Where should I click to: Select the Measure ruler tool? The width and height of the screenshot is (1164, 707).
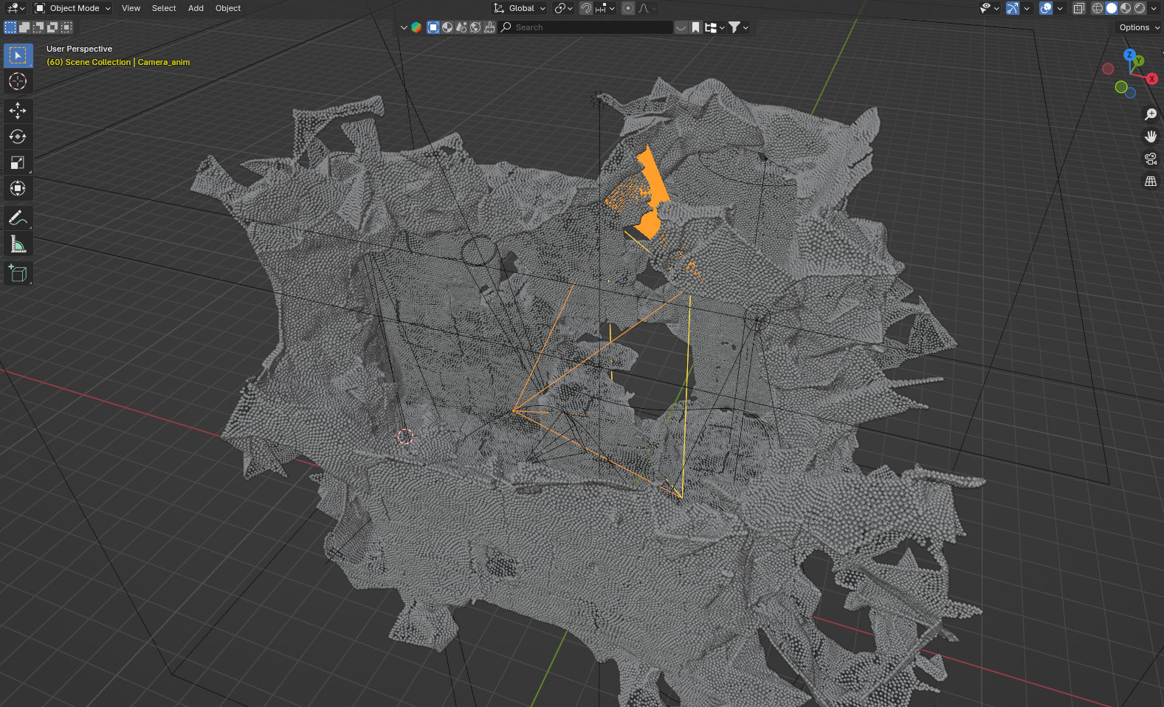(18, 244)
